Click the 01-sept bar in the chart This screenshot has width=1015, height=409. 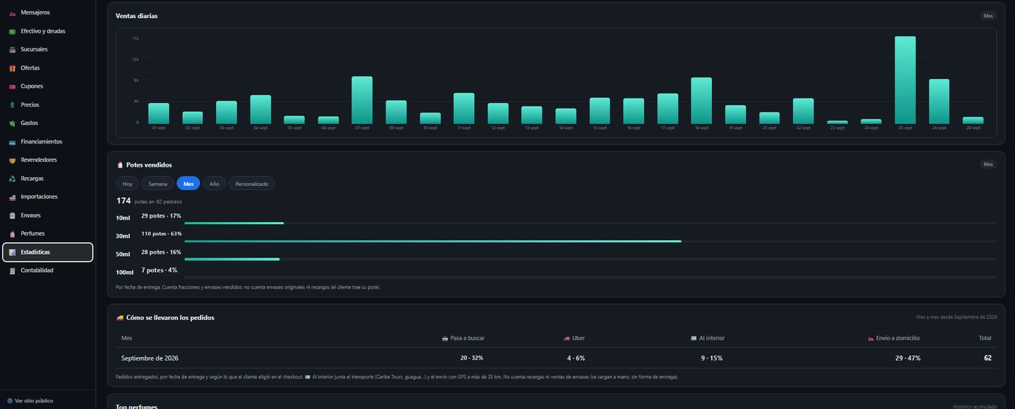[159, 114]
